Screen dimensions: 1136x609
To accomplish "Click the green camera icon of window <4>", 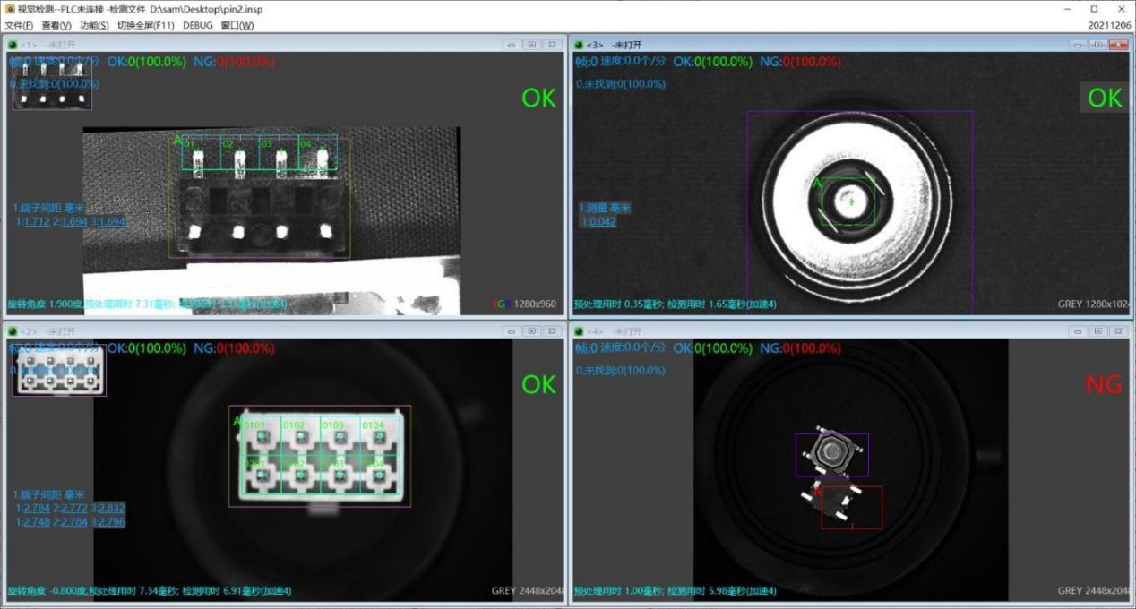I will [579, 331].
